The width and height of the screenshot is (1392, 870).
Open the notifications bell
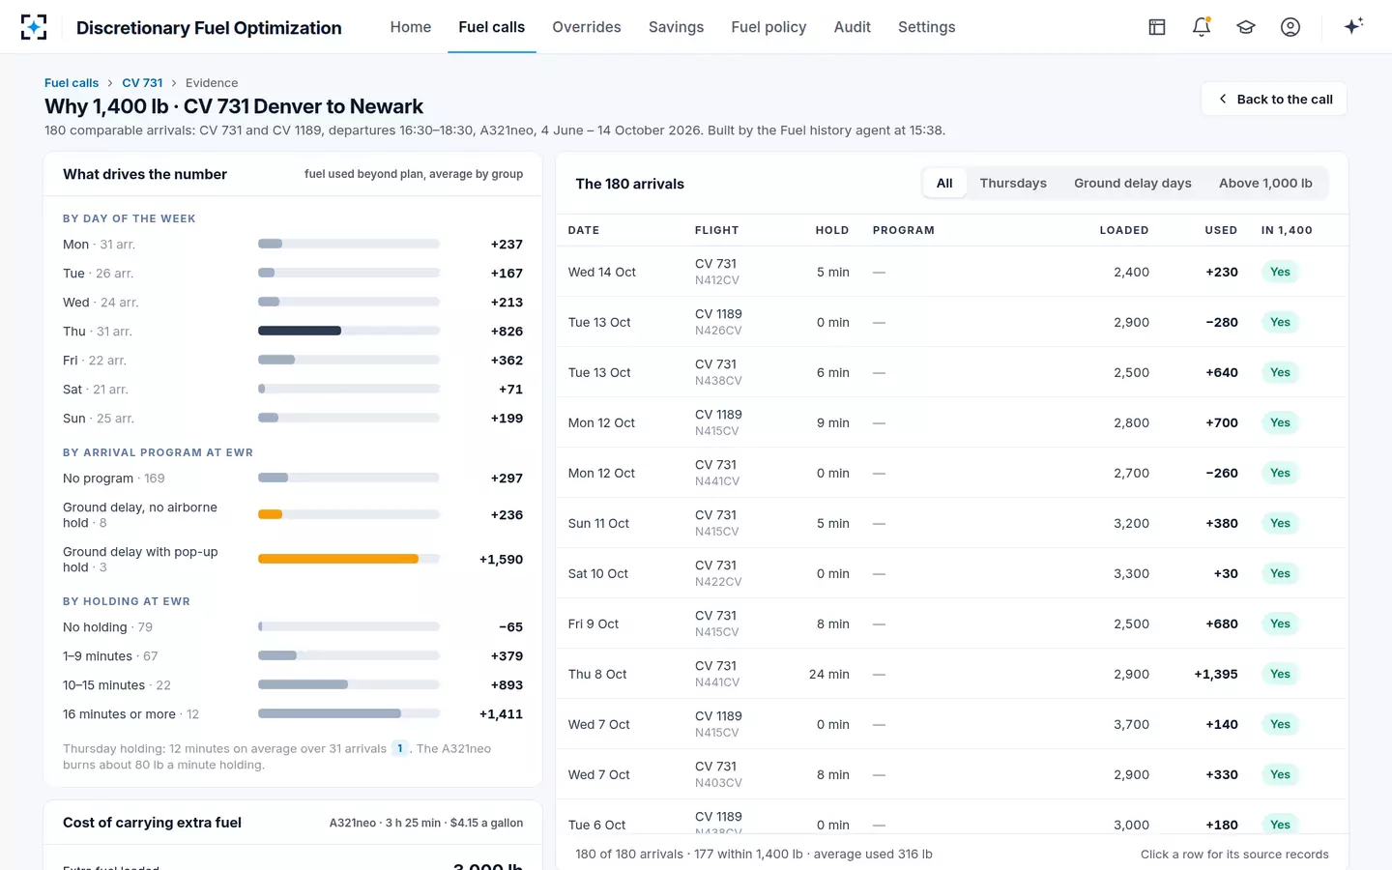tap(1202, 27)
